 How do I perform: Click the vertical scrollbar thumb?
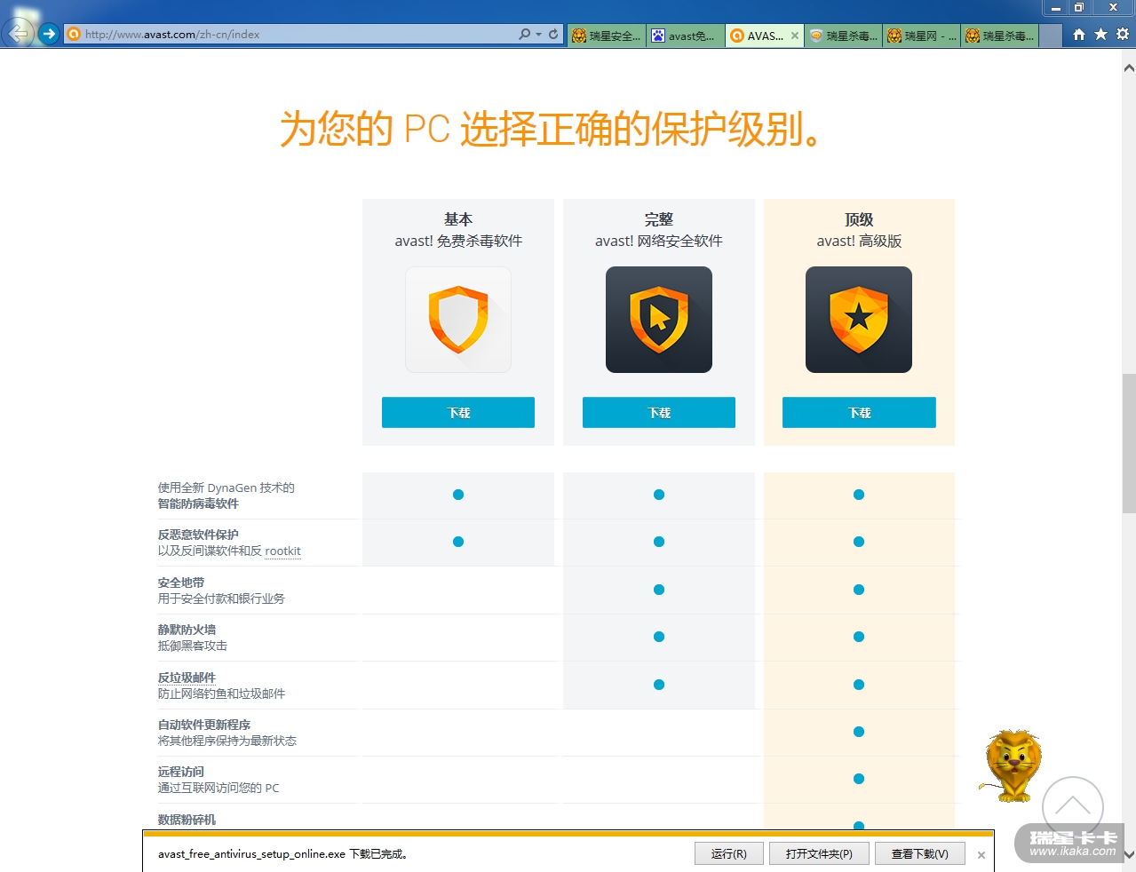(x=1129, y=443)
